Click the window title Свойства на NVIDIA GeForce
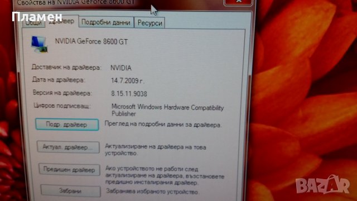 click(76, 2)
